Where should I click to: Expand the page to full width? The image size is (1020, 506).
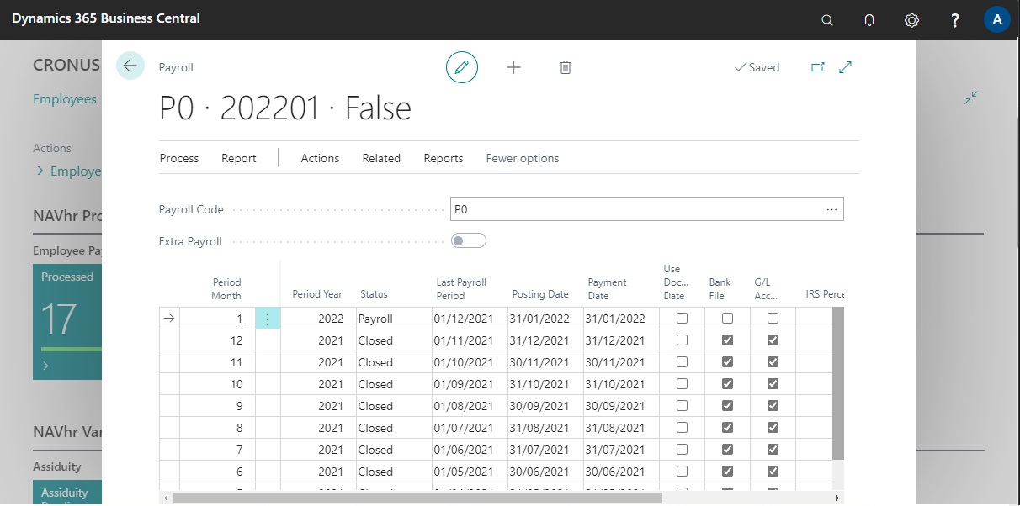pyautogui.click(x=846, y=67)
